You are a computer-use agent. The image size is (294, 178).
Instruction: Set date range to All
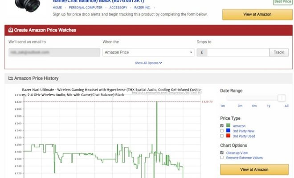[286, 106]
